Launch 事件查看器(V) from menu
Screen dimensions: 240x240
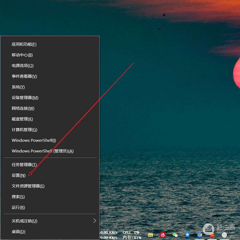tap(24, 76)
